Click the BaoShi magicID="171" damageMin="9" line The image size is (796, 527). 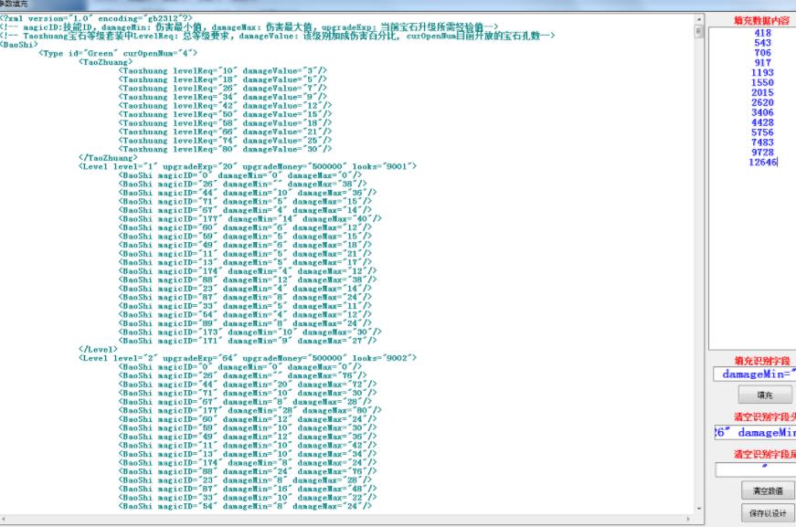[248, 341]
